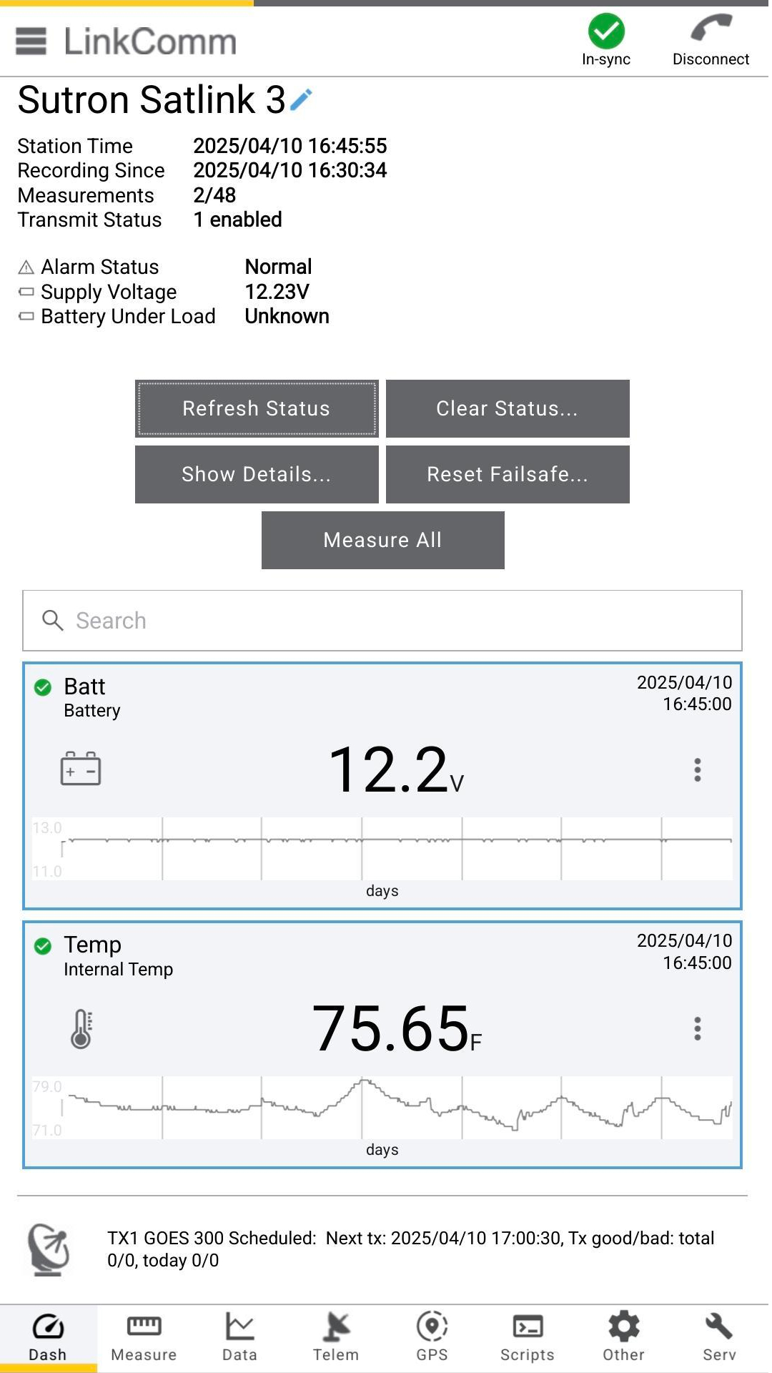The image size is (772, 1373).
Task: Tap the Supply Voltage battery icon
Action: point(26,292)
